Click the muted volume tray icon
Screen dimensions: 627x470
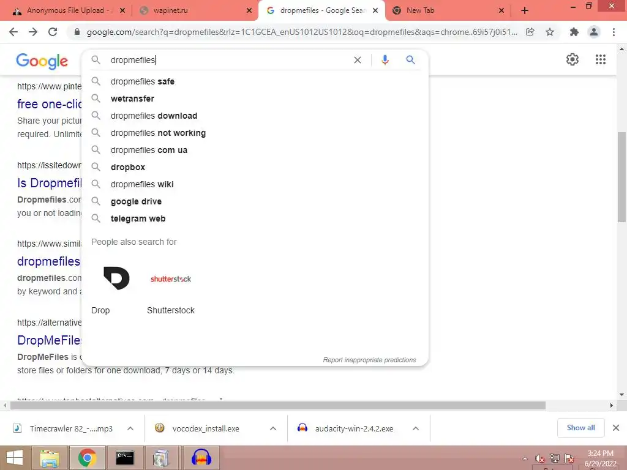pos(540,458)
